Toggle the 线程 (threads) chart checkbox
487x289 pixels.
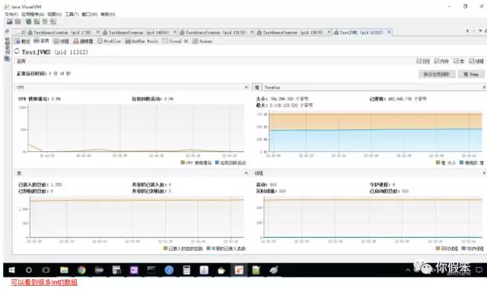(x=472, y=61)
